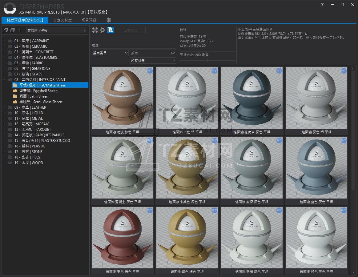This screenshot has width=358, height=277.
Task: Click the expand-all tree icon
Action: click(6, 30)
